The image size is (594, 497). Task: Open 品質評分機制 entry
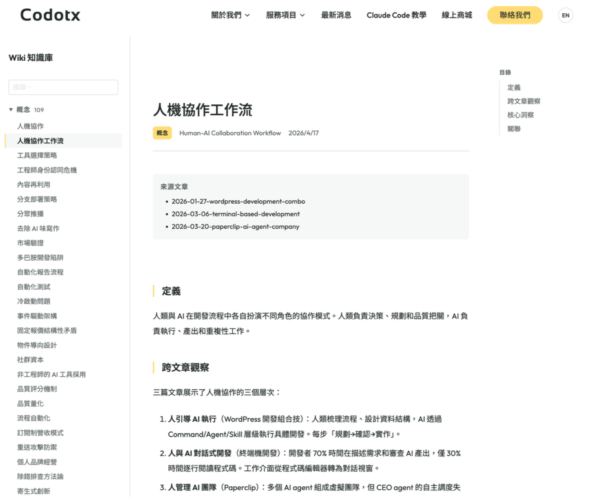click(x=37, y=389)
